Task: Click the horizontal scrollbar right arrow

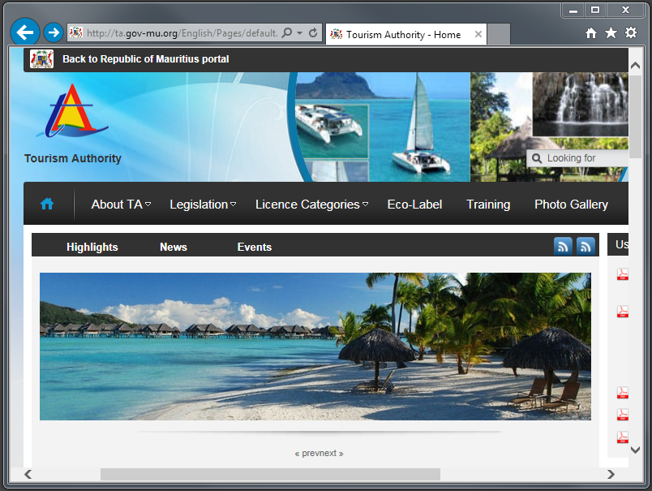Action: point(611,474)
